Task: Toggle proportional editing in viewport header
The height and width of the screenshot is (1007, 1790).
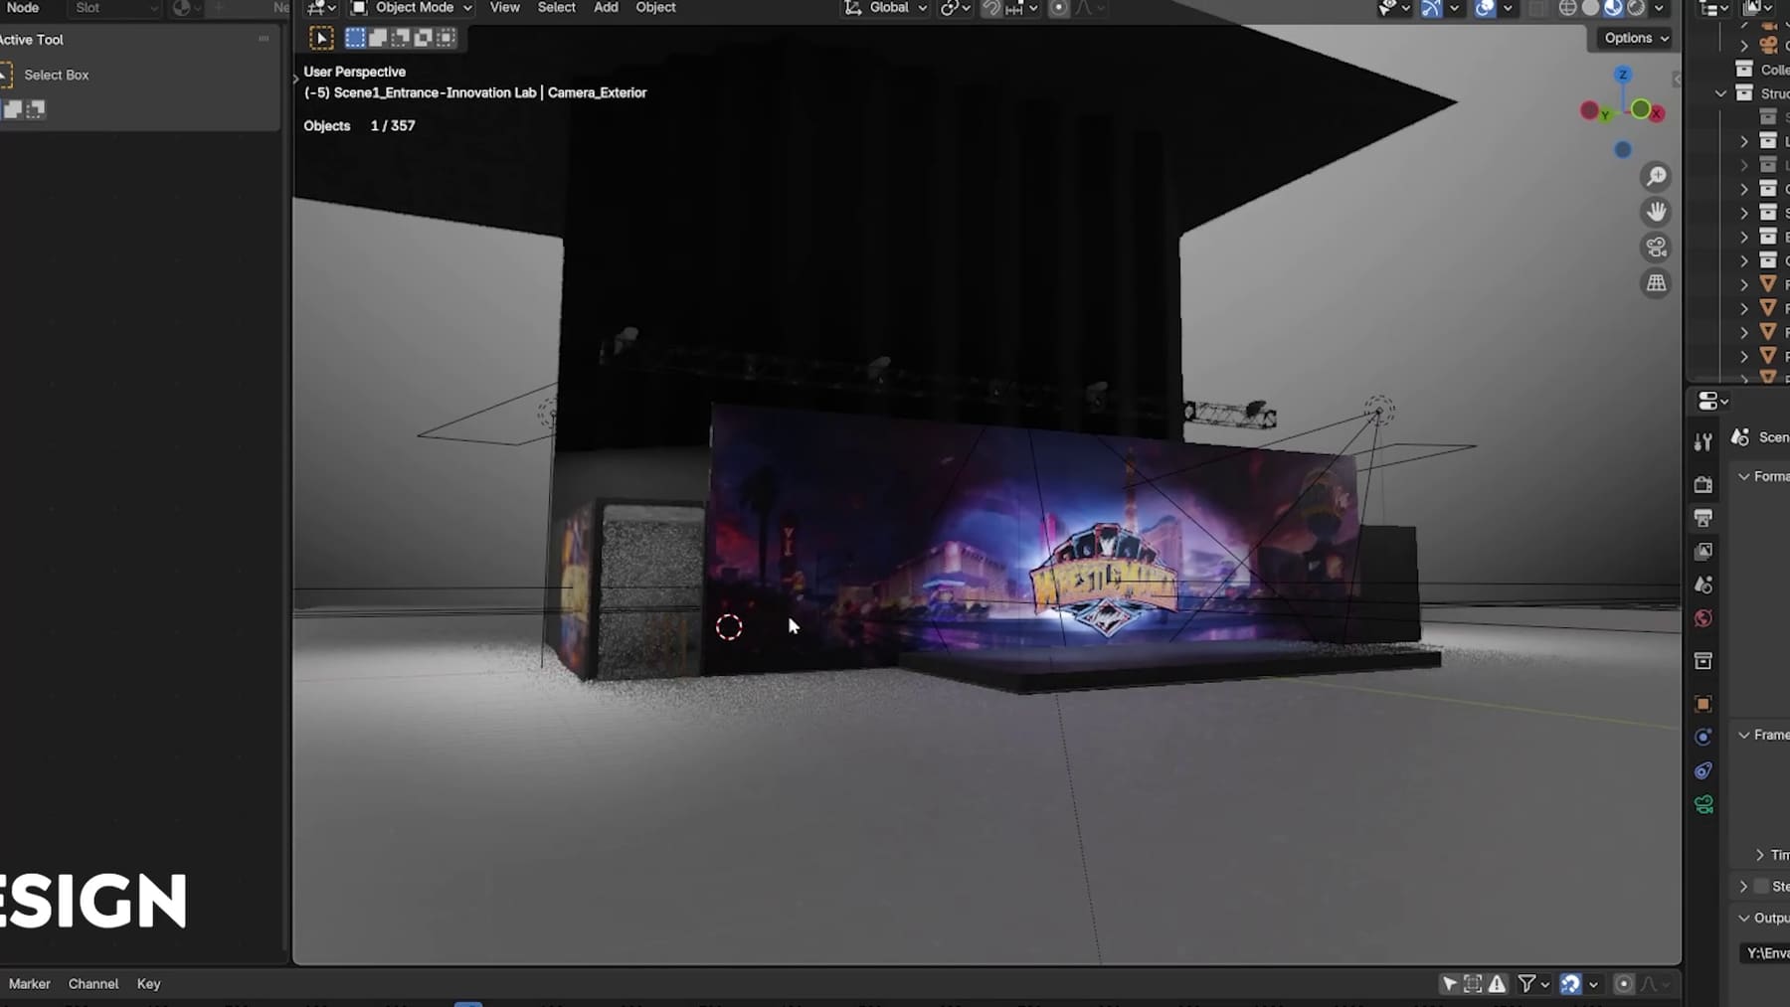Action: coord(1059,8)
